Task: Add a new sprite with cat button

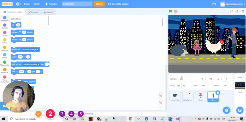Action: [x=226, y=111]
